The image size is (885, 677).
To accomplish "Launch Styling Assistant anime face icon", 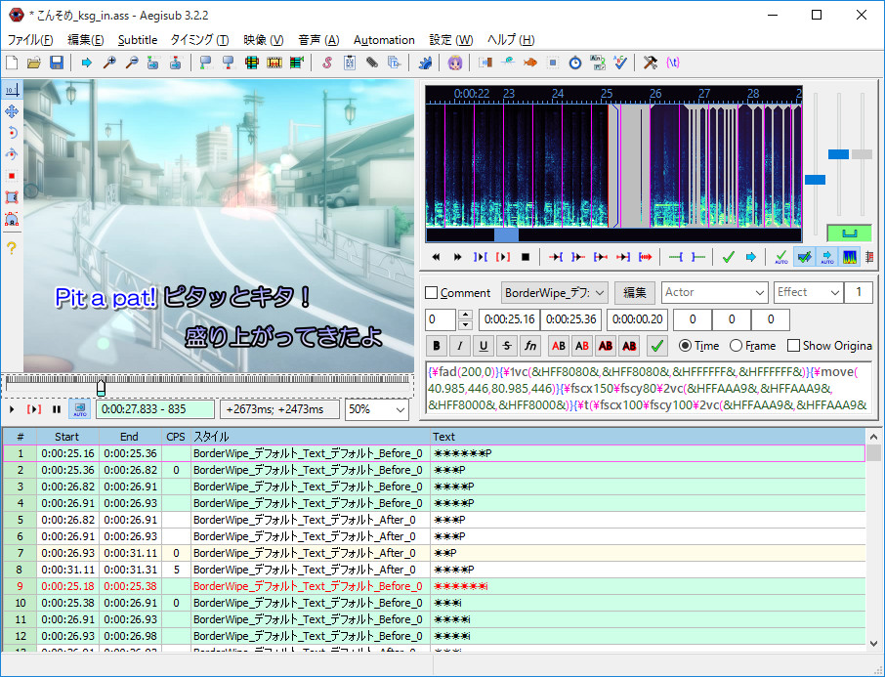I will click(455, 63).
